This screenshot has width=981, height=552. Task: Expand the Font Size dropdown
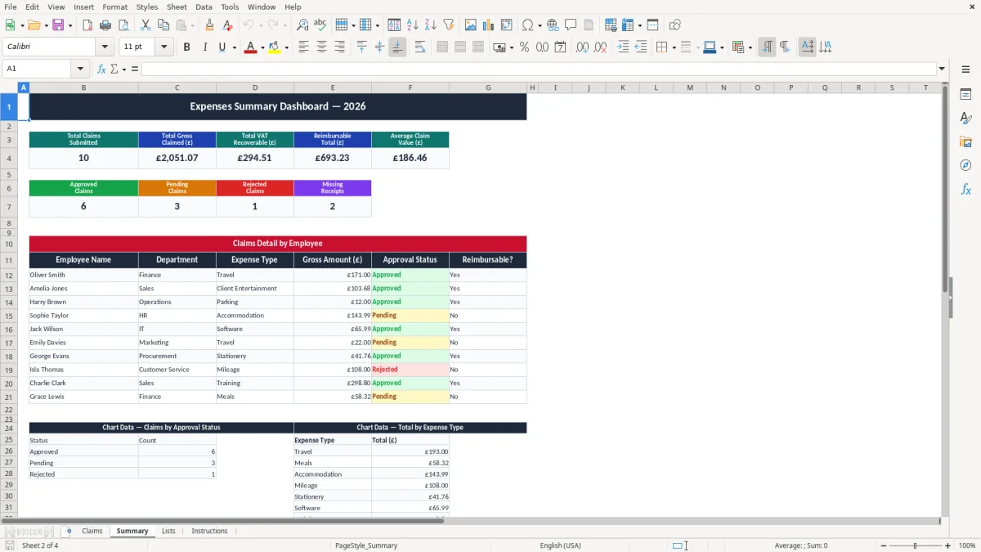[164, 47]
